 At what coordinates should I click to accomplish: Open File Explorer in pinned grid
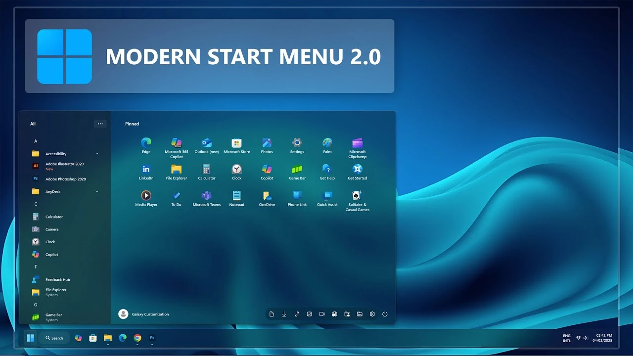[x=177, y=172]
